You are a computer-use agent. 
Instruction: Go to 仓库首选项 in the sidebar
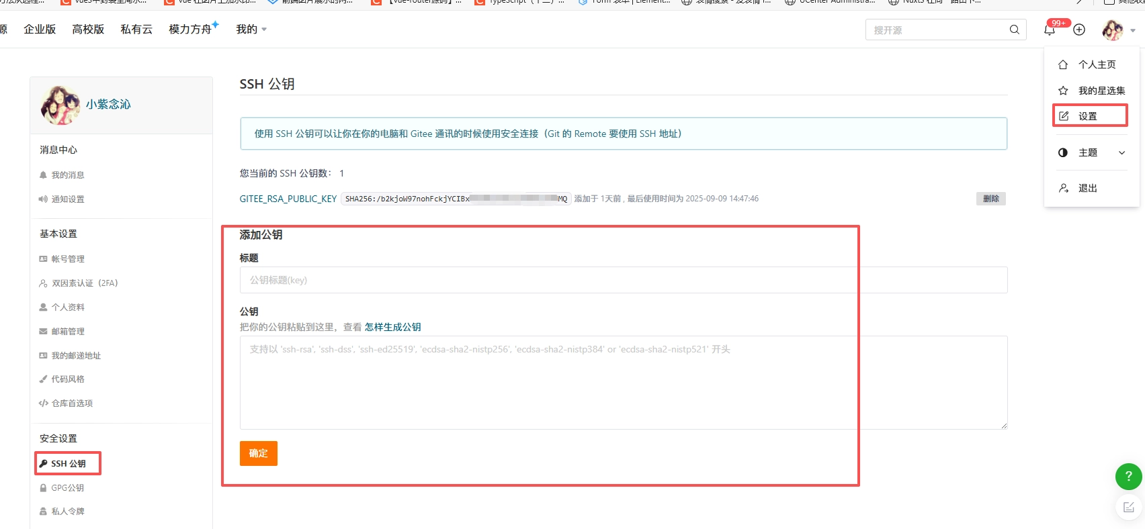coord(72,403)
